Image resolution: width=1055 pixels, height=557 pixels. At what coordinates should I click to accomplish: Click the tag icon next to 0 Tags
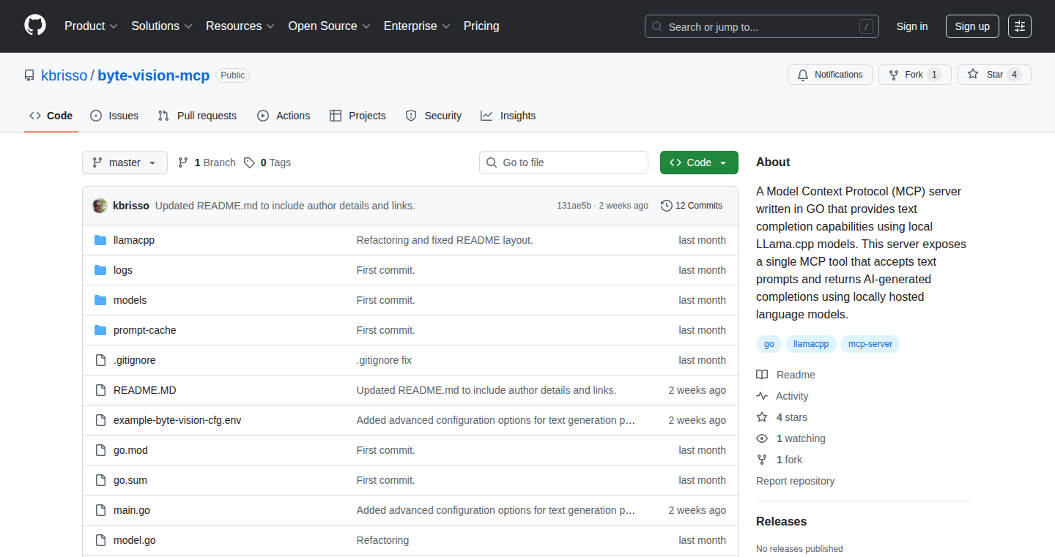pyautogui.click(x=250, y=162)
